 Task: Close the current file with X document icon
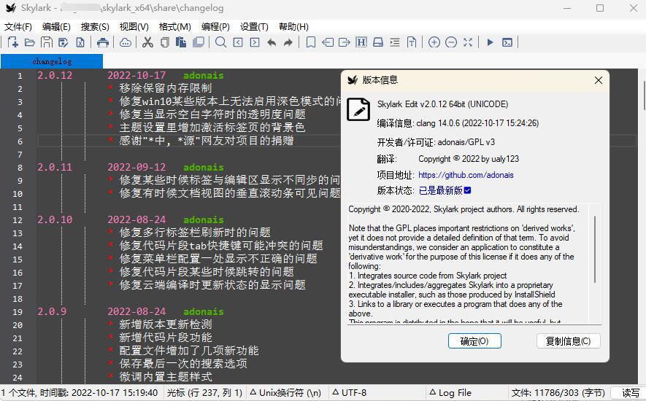pos(80,42)
